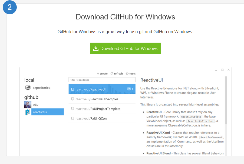The height and width of the screenshot is (164, 244).
Task: Click the 'github' section heading
Action: [x=31, y=97]
